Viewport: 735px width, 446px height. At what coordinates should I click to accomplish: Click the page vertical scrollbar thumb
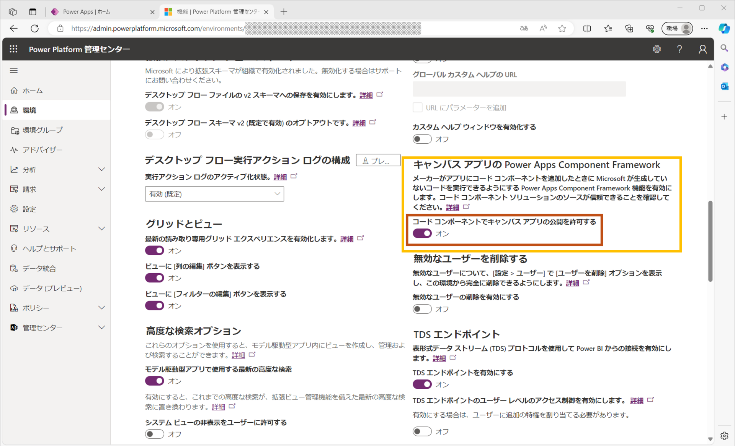pos(710,241)
